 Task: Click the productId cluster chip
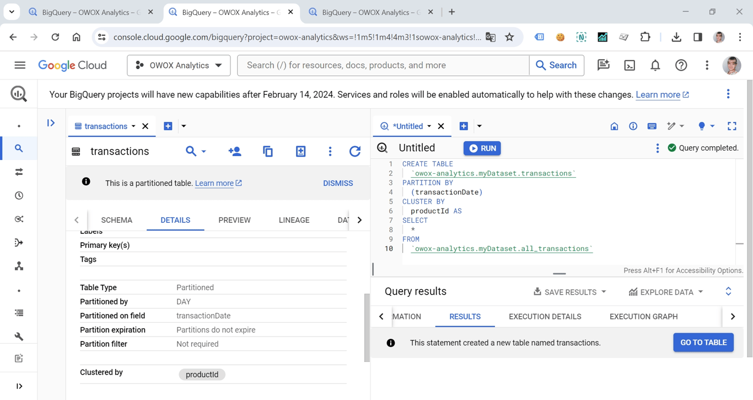pyautogui.click(x=202, y=375)
